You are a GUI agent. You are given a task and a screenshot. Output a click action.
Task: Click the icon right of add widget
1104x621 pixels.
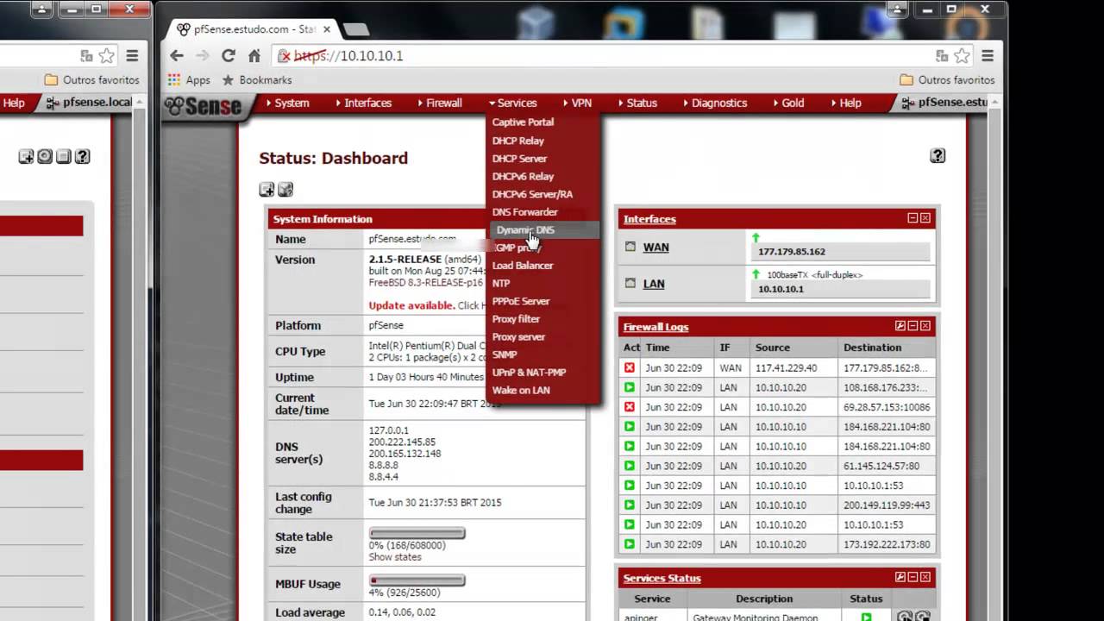click(285, 190)
